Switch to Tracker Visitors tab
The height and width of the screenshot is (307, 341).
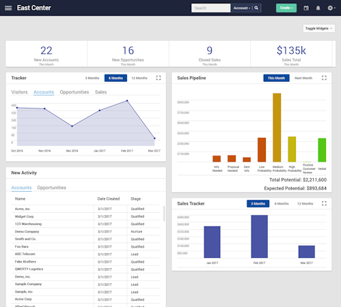pyautogui.click(x=19, y=92)
